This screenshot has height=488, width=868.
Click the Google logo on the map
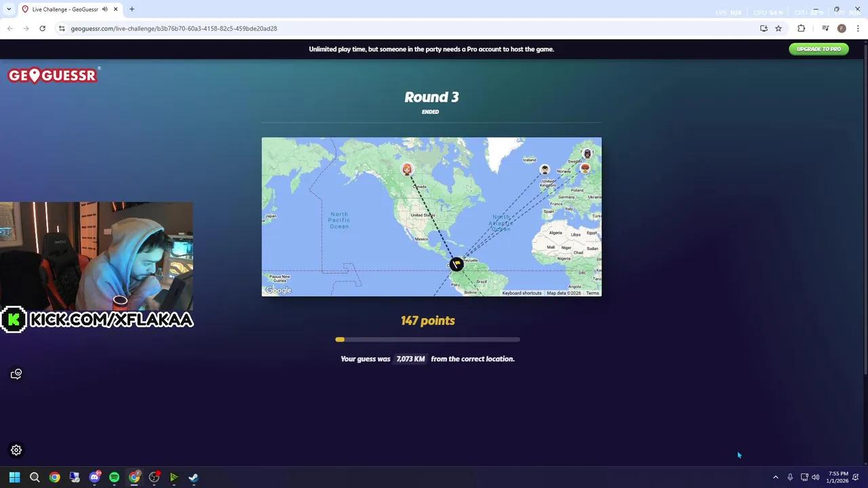(x=278, y=290)
